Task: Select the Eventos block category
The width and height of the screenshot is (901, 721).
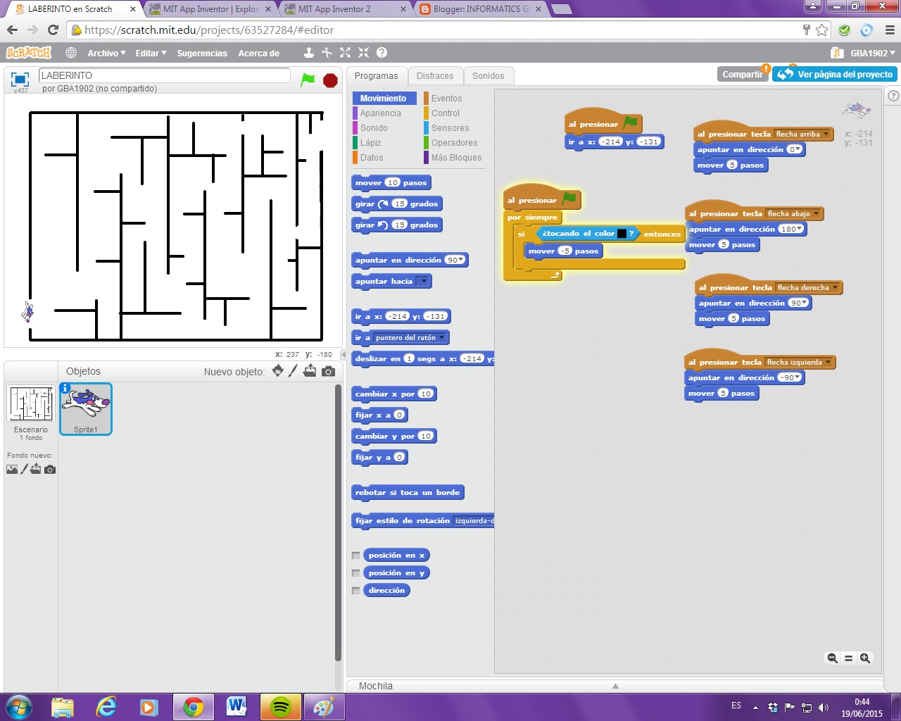Action: point(446,99)
